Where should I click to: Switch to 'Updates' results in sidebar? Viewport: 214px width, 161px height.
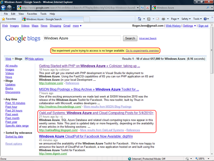click(10, 85)
